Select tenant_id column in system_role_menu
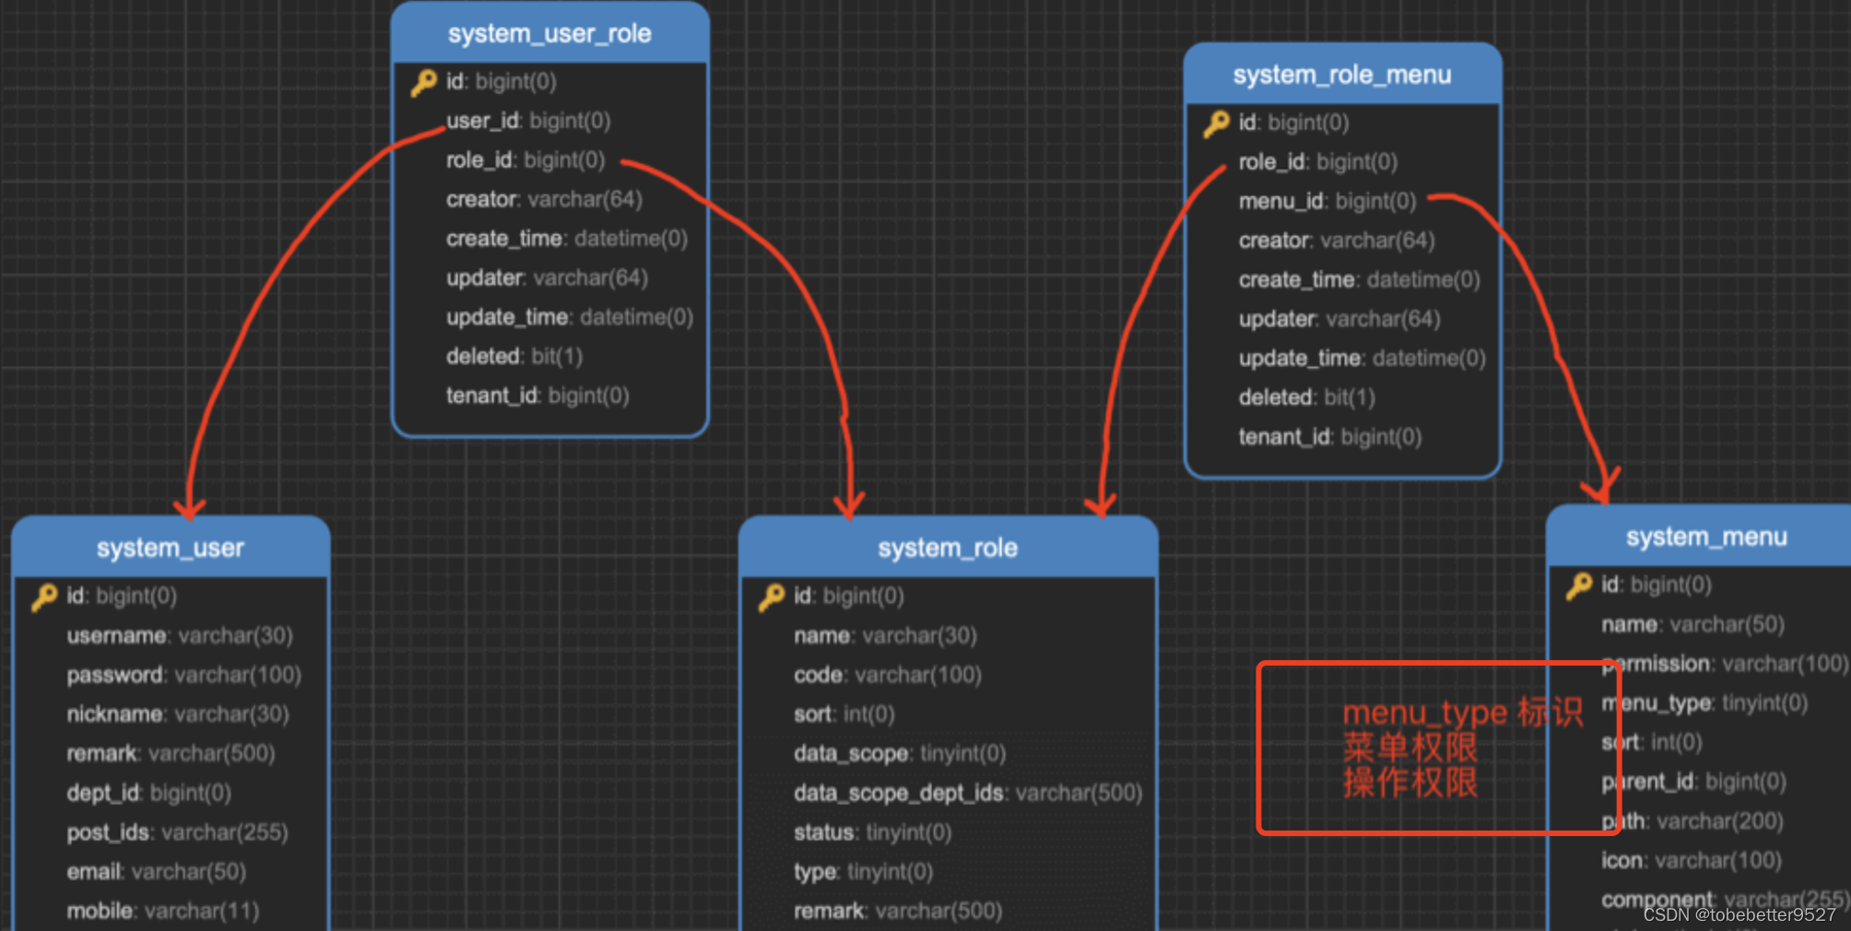 pos(1330,437)
